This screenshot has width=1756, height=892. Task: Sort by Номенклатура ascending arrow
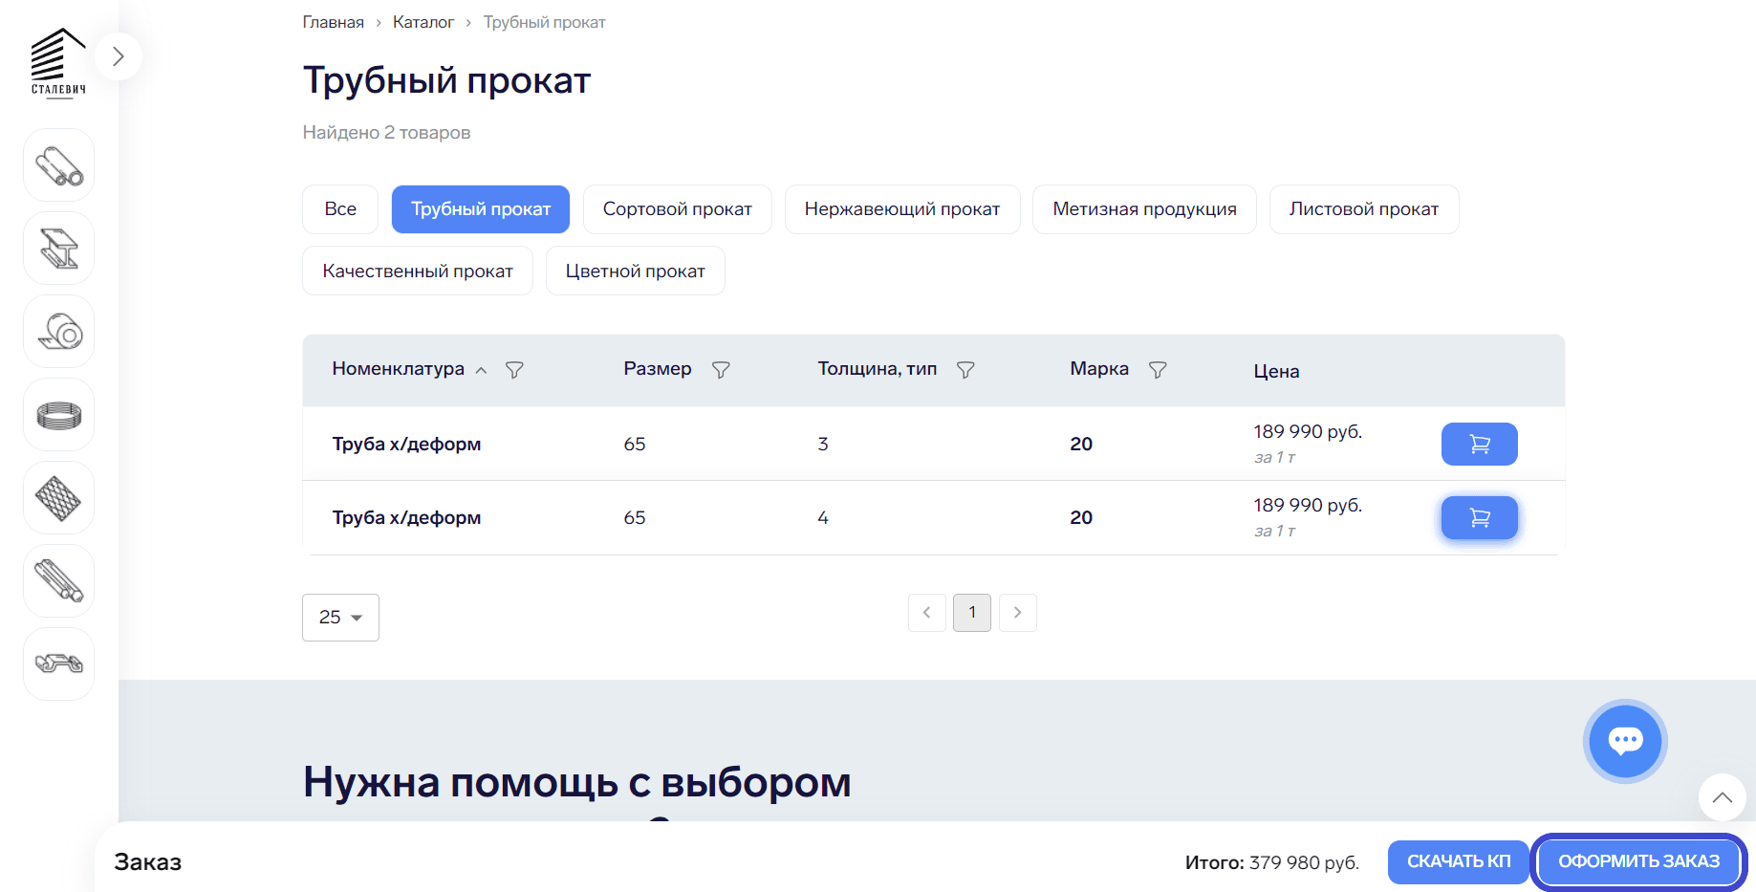click(x=482, y=371)
